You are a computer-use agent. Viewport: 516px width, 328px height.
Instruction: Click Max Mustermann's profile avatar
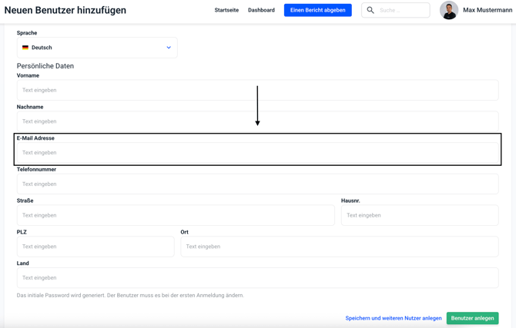coord(449,10)
